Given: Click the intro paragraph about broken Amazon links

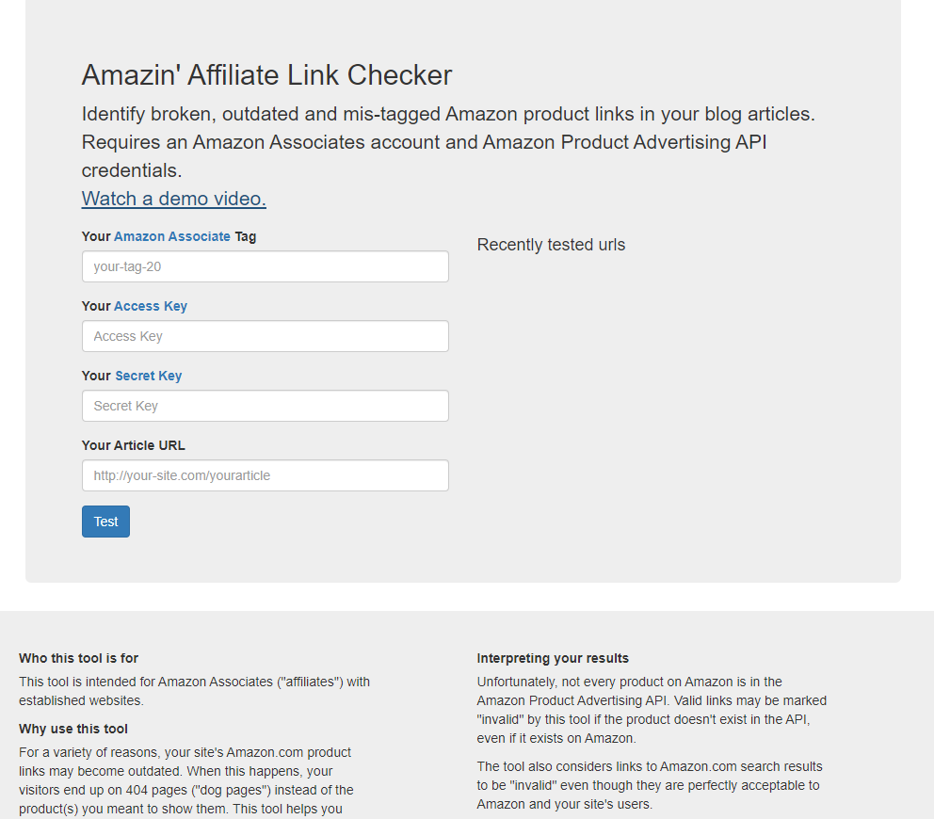Looking at the screenshot, I should coord(447,142).
